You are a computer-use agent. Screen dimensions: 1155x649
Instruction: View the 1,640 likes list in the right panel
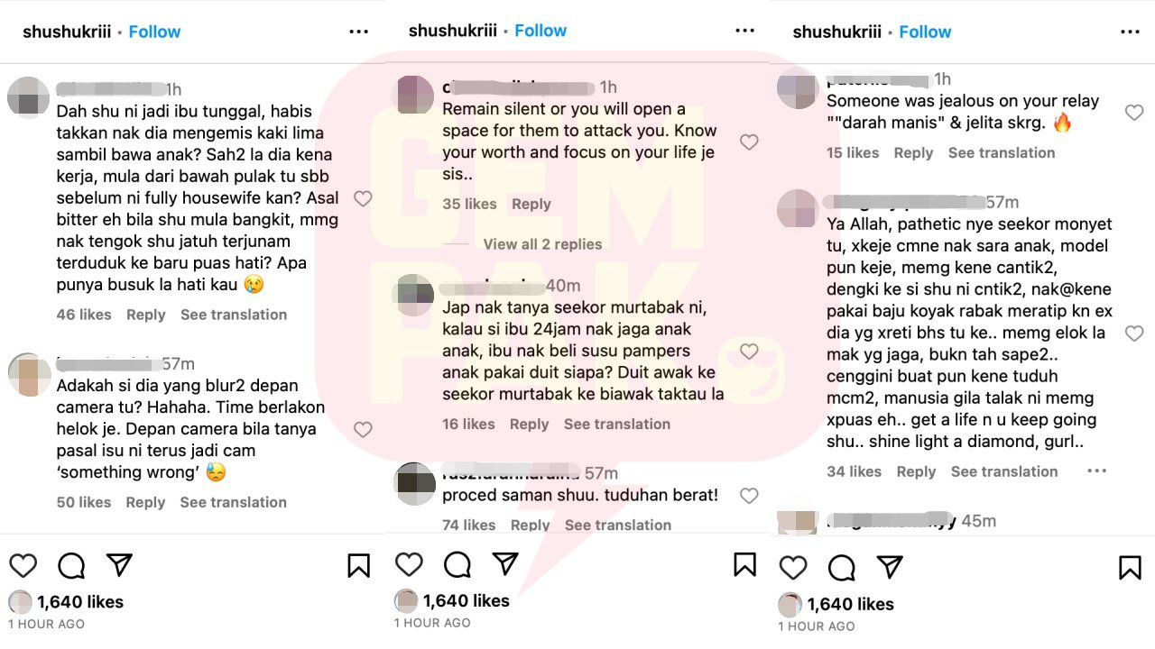[850, 604]
